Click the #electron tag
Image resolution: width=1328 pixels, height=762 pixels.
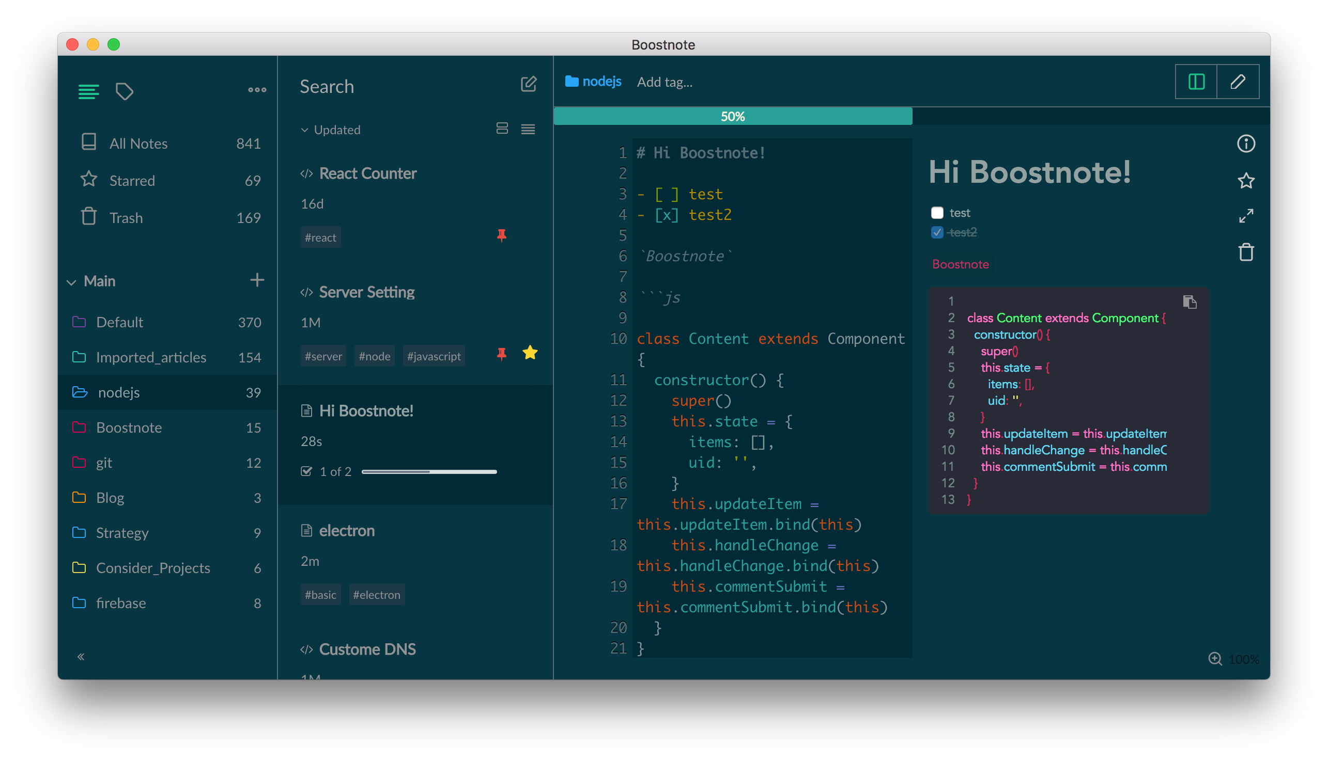point(377,595)
